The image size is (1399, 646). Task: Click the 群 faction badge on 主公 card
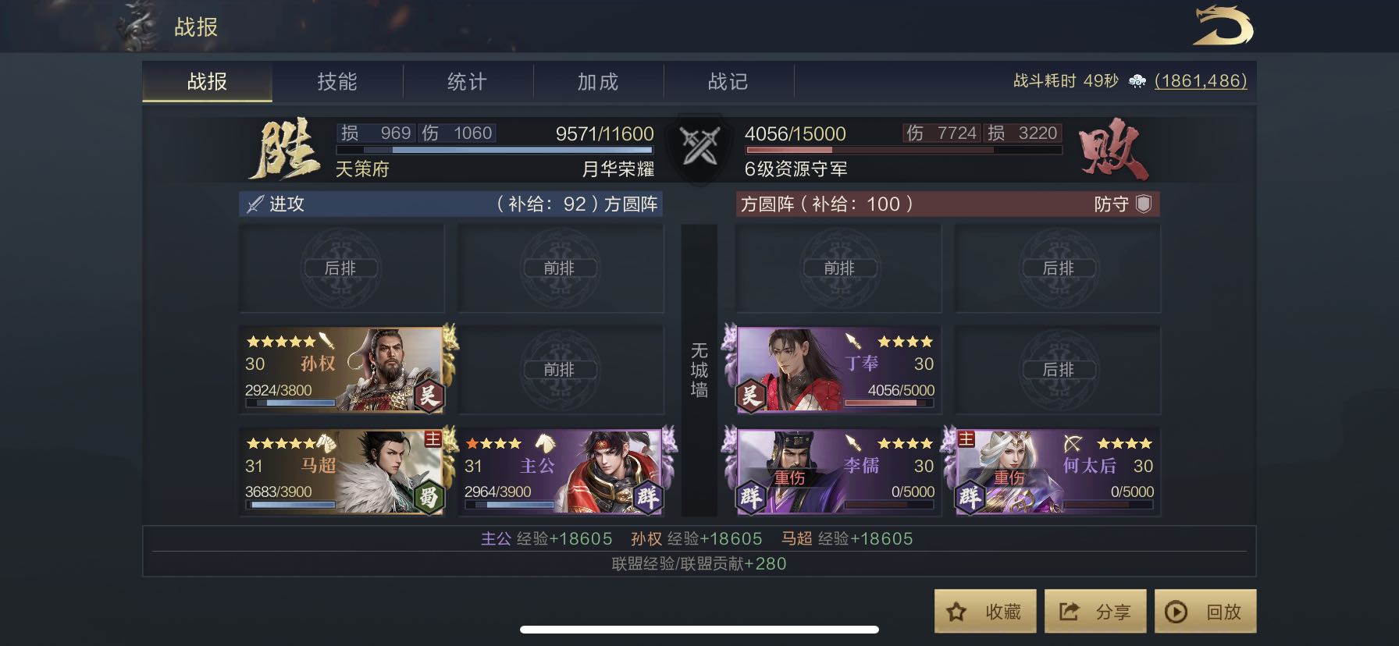coord(647,497)
